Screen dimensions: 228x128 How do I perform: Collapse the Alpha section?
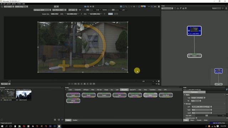[x=185, y=95]
